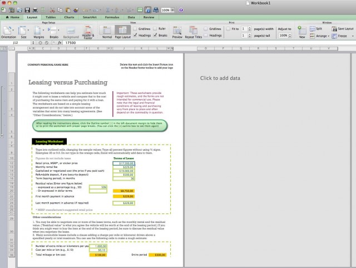Click the New Workbook icon in toolbar
This screenshot has height=268, width=356.
pos(4,10)
